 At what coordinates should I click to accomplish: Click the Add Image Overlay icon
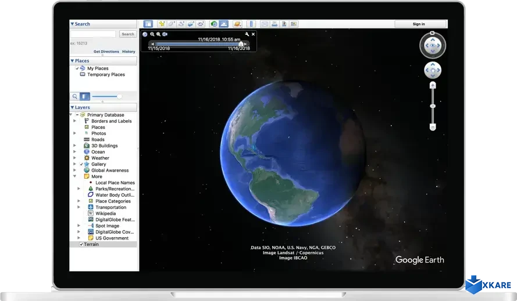click(191, 24)
